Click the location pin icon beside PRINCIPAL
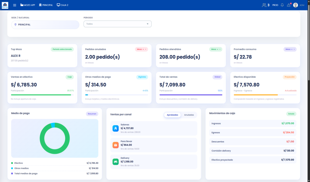 (15, 24)
